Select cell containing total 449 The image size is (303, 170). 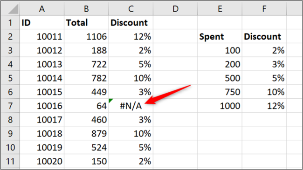86,92
